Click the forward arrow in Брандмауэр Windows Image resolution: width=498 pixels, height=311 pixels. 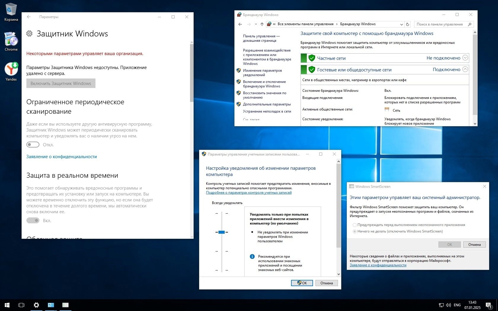[249, 24]
